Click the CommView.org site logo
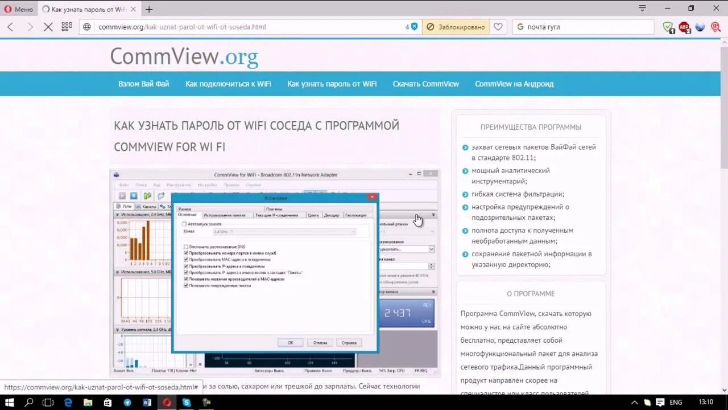The height and width of the screenshot is (410, 728). click(184, 56)
